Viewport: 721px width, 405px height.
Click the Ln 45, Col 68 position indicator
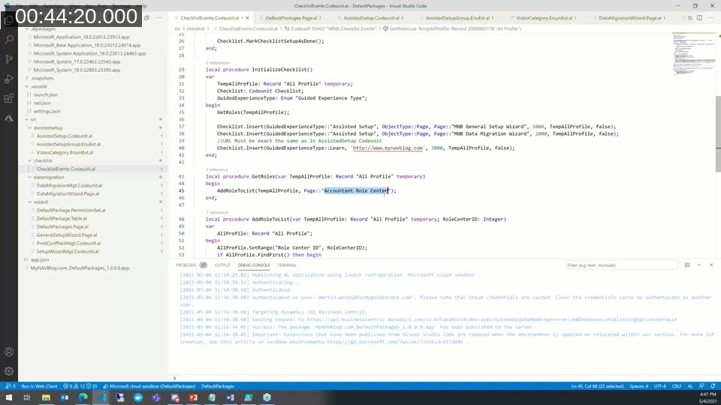click(597, 386)
